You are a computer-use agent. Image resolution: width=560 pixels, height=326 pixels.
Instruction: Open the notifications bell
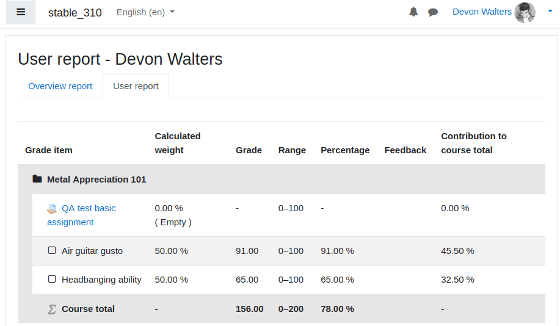(413, 12)
